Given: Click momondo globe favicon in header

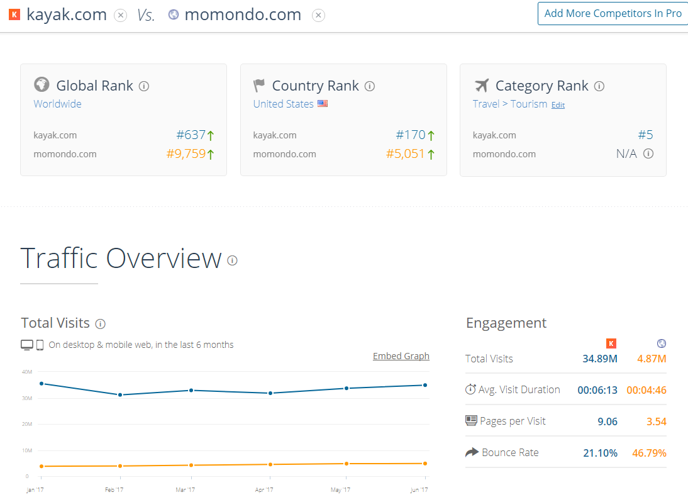Looking at the screenshot, I should [174, 14].
